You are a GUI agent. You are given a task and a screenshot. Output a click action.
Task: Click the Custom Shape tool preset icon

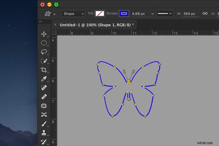coord(48,14)
